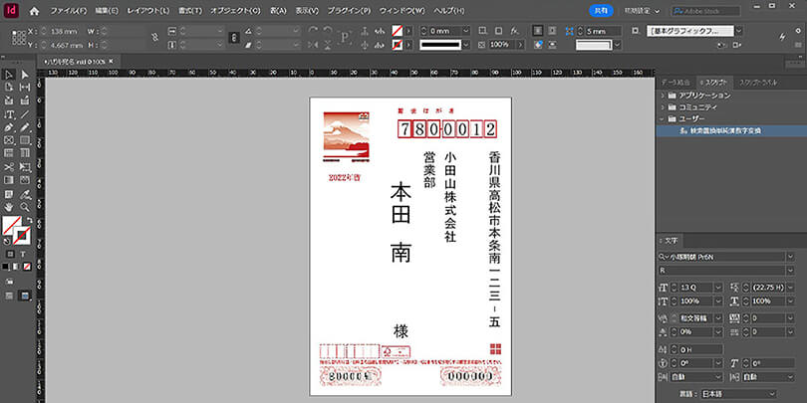Toggle the reference point locator grid
The image size is (807, 403).
point(17,38)
